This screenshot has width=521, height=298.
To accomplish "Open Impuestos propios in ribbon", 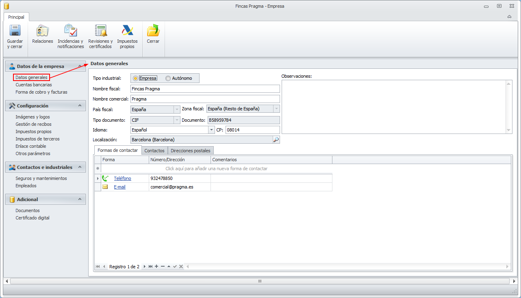I will coord(127,31).
